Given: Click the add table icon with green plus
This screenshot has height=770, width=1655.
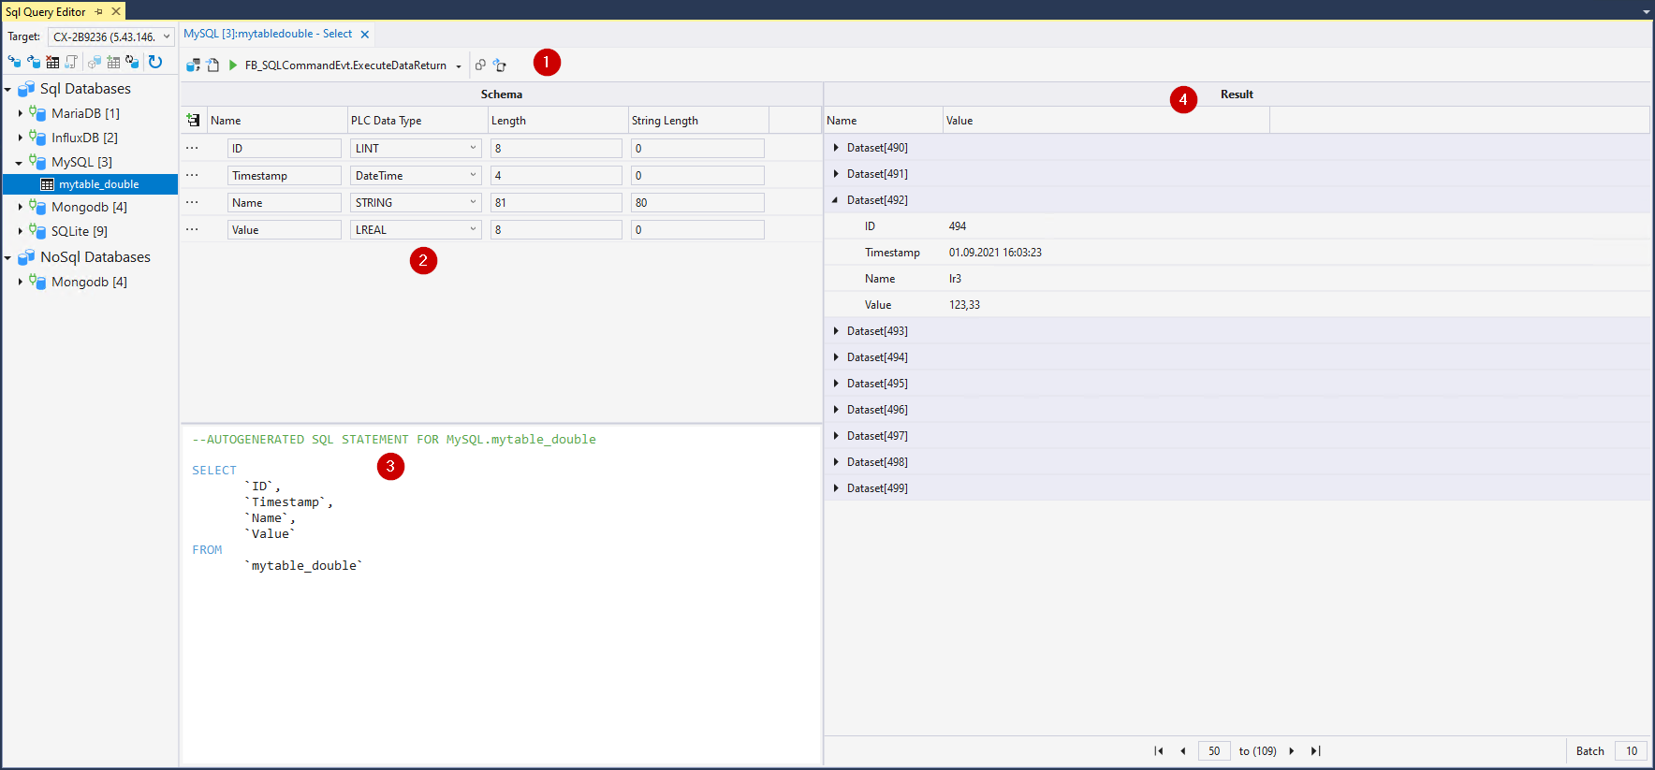Looking at the screenshot, I should (x=113, y=62).
